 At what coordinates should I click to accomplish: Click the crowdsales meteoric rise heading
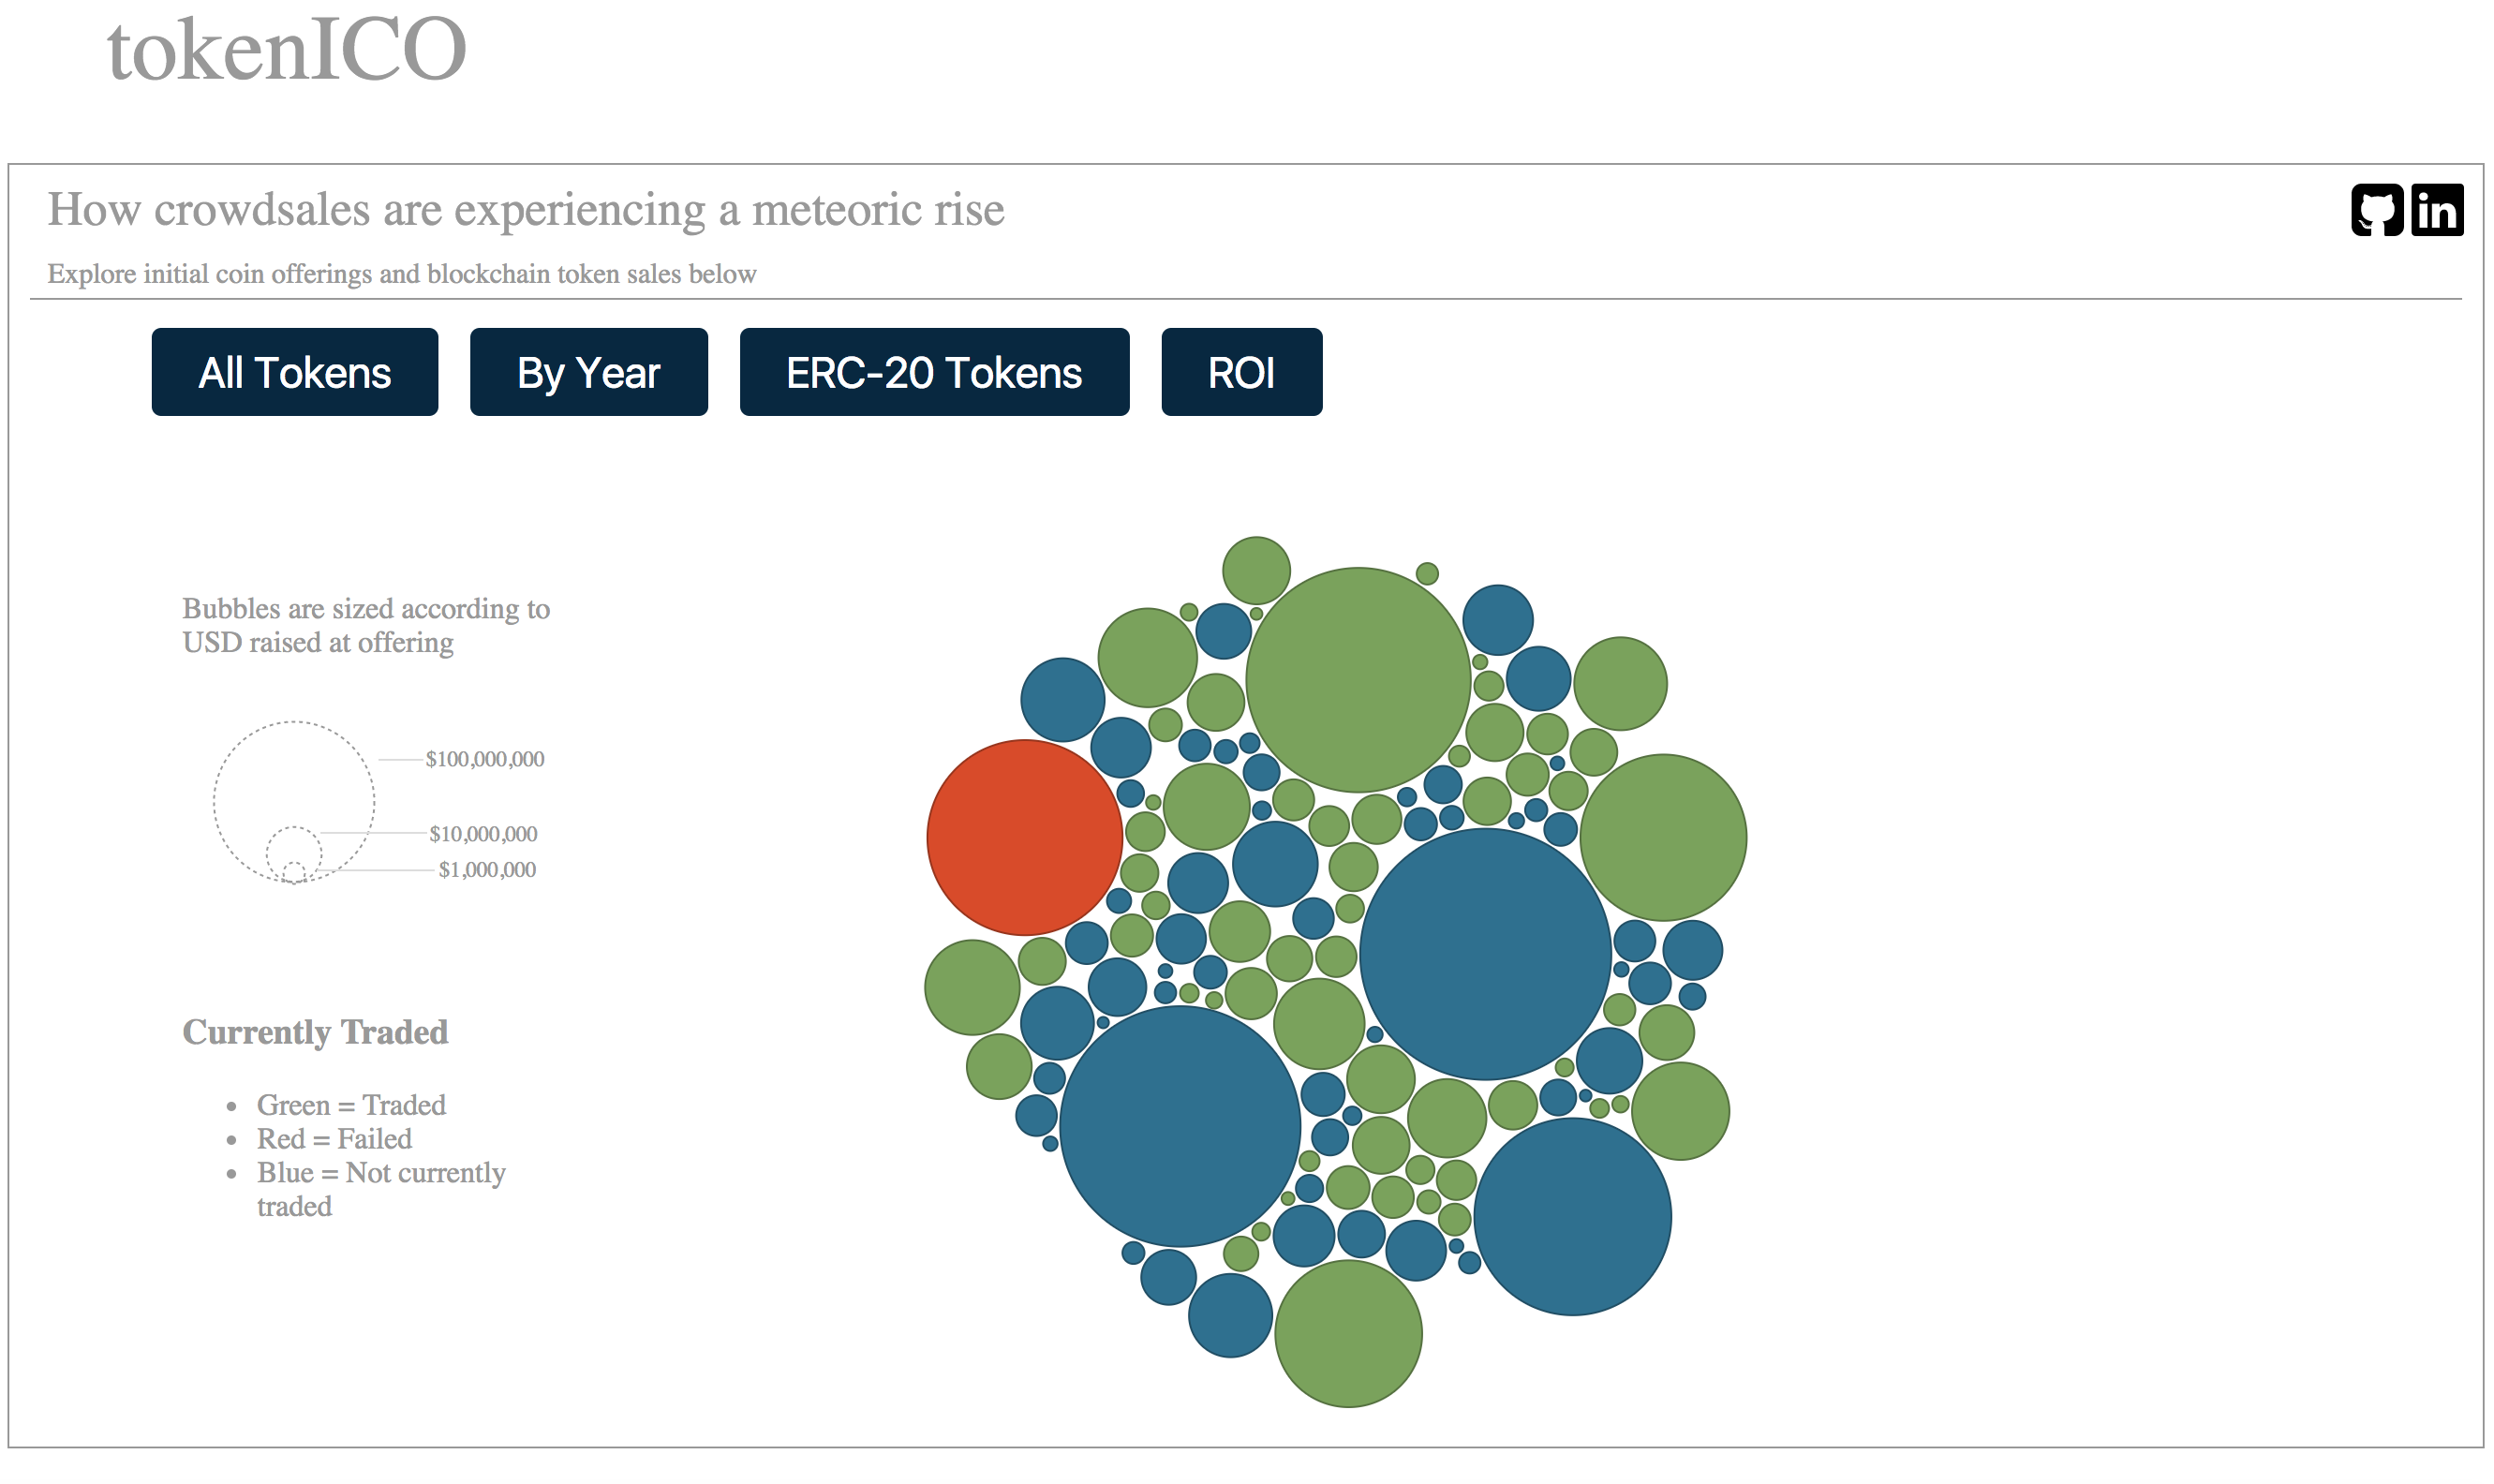526,209
